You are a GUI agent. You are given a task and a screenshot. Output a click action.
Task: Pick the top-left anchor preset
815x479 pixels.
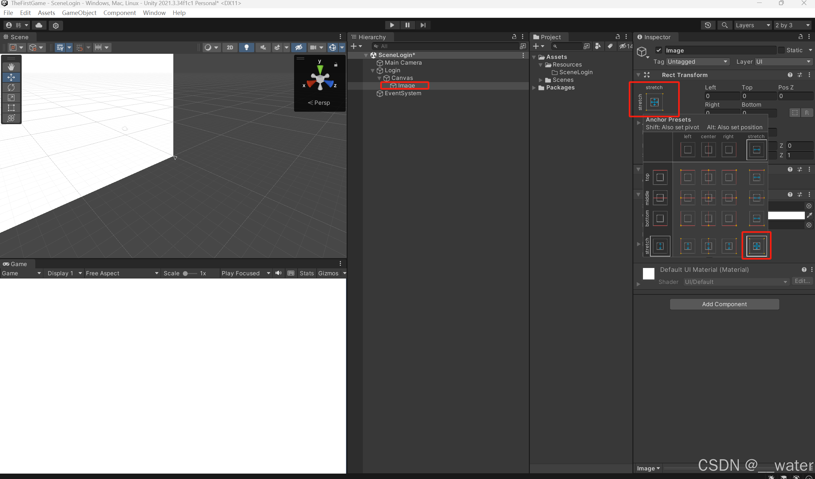tap(688, 177)
